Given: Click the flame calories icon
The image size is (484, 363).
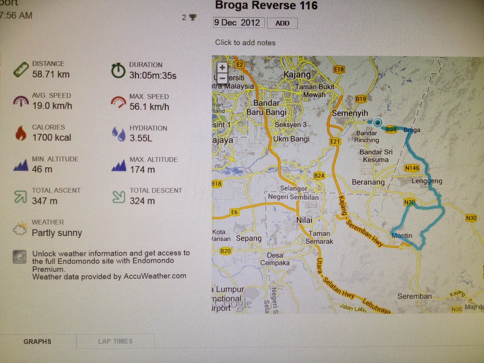Looking at the screenshot, I should [x=21, y=133].
